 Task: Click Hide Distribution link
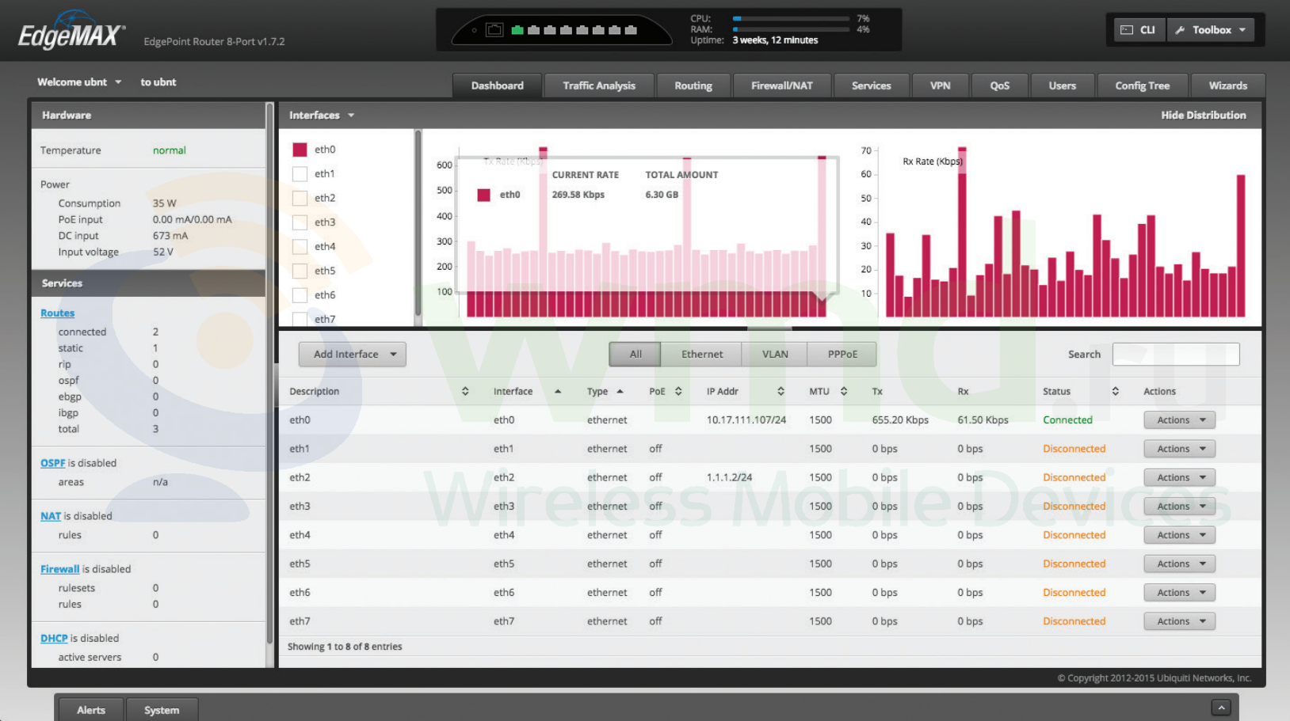(x=1204, y=116)
